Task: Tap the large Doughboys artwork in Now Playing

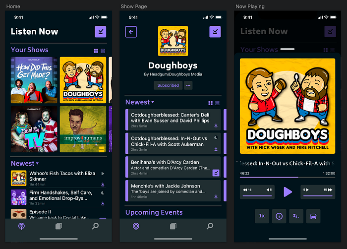Action: (288, 106)
